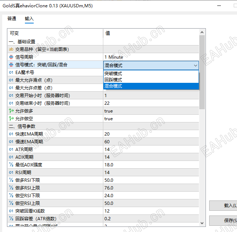Click the ½ icon beside 做空RSI下限
237x232 pixels.
coord(11,196)
